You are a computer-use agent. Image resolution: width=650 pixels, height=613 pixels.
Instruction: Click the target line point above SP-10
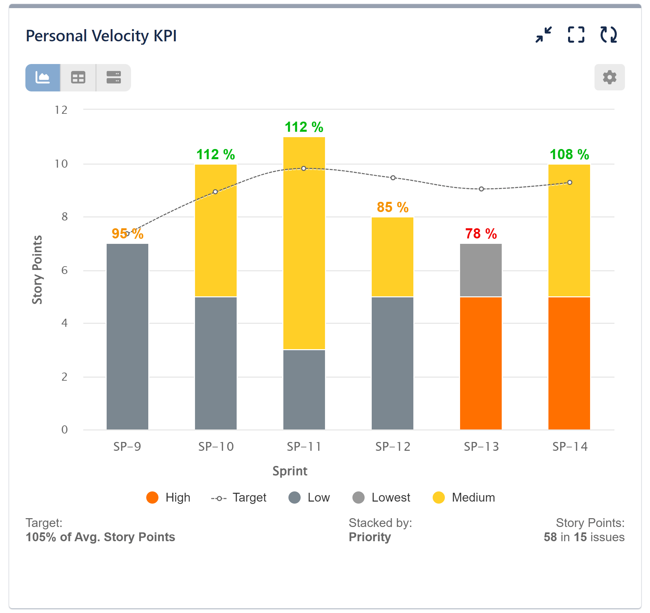215,192
